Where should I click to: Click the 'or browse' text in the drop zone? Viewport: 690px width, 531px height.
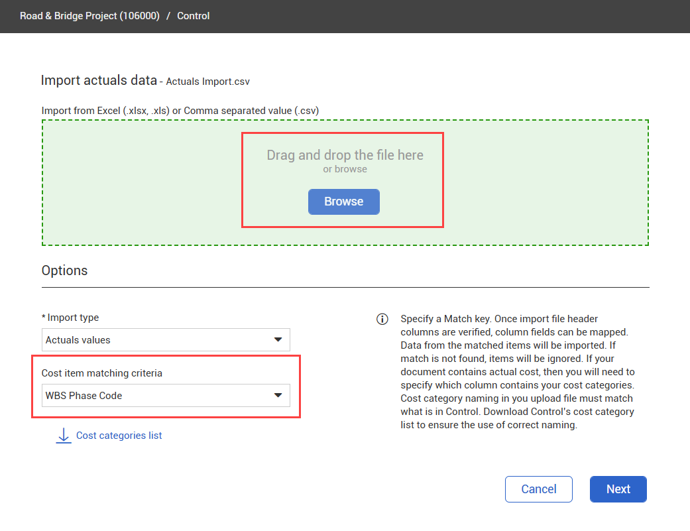(345, 169)
